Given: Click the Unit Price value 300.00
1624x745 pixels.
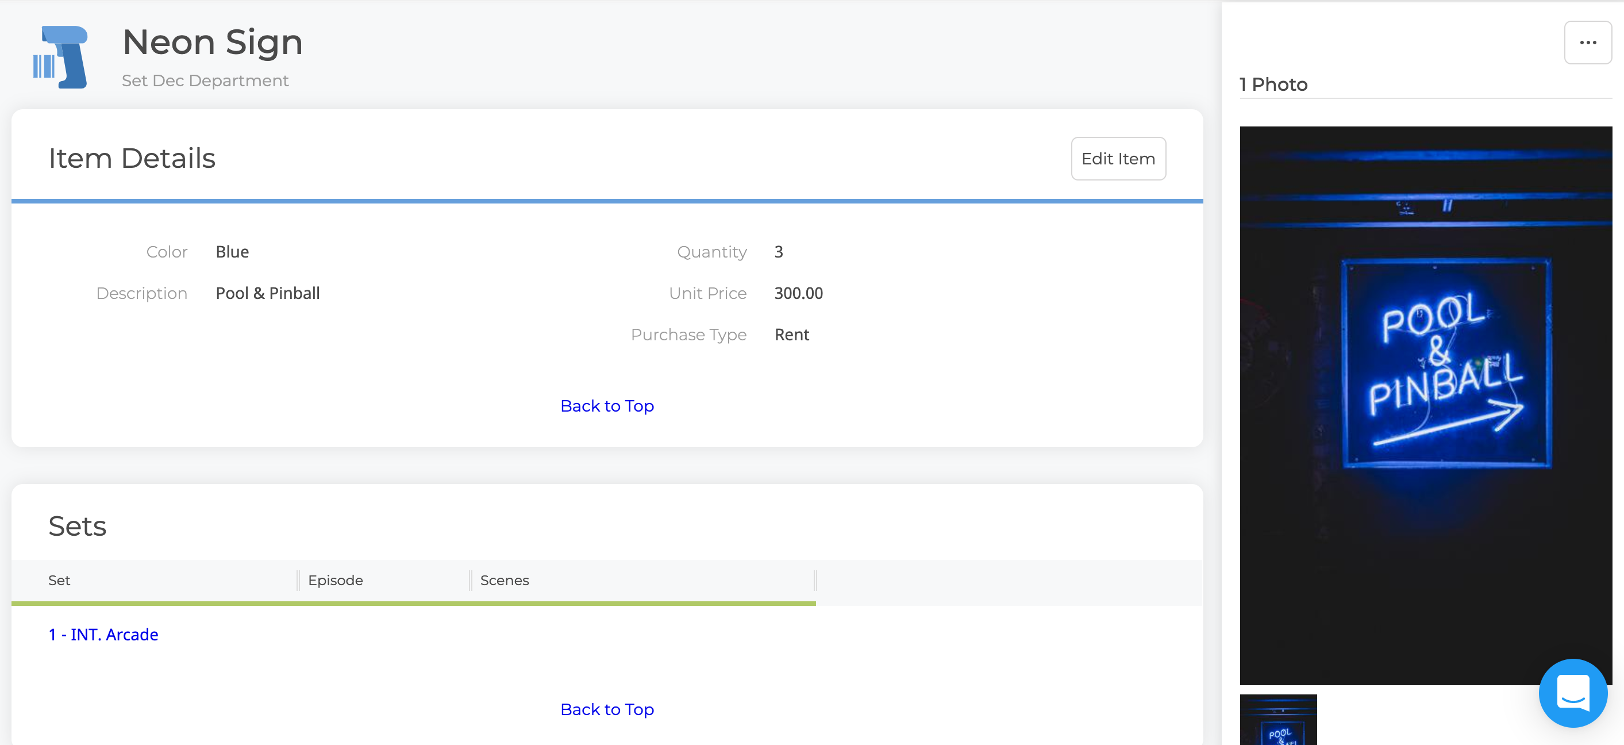Looking at the screenshot, I should (798, 293).
